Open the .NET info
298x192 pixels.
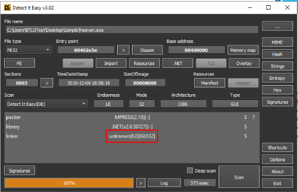[x=178, y=63]
